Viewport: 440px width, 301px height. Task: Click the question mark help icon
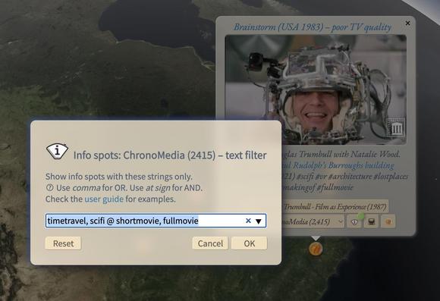point(49,188)
